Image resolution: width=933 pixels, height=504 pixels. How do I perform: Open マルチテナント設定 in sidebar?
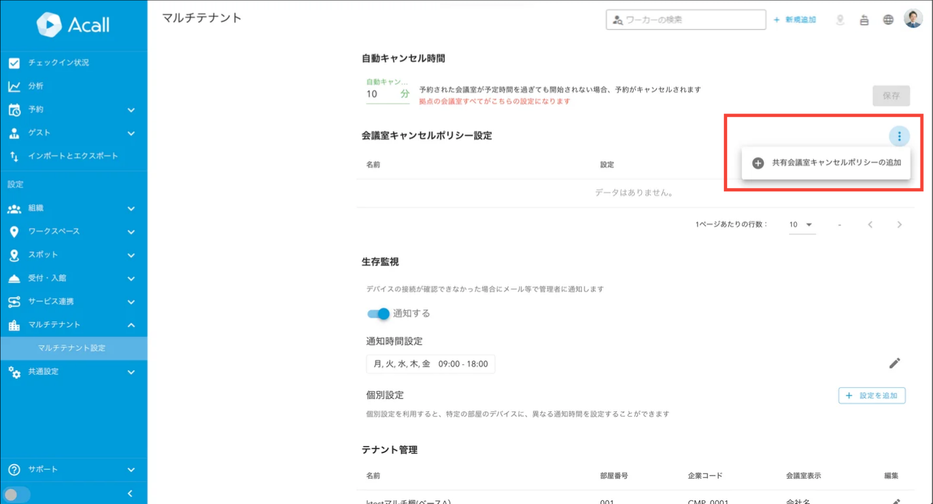point(71,348)
